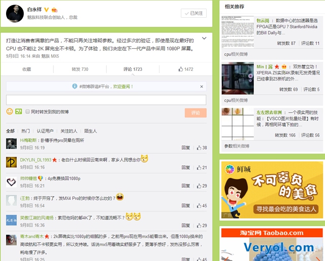Click the crown membership icon beside 白永祥
This screenshot has width=325, height=261.
[54, 10]
